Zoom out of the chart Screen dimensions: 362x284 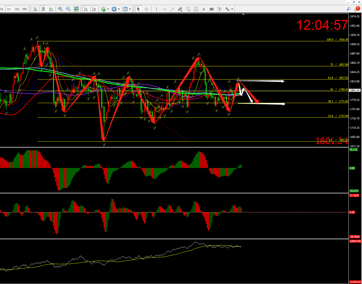click(x=68, y=9)
